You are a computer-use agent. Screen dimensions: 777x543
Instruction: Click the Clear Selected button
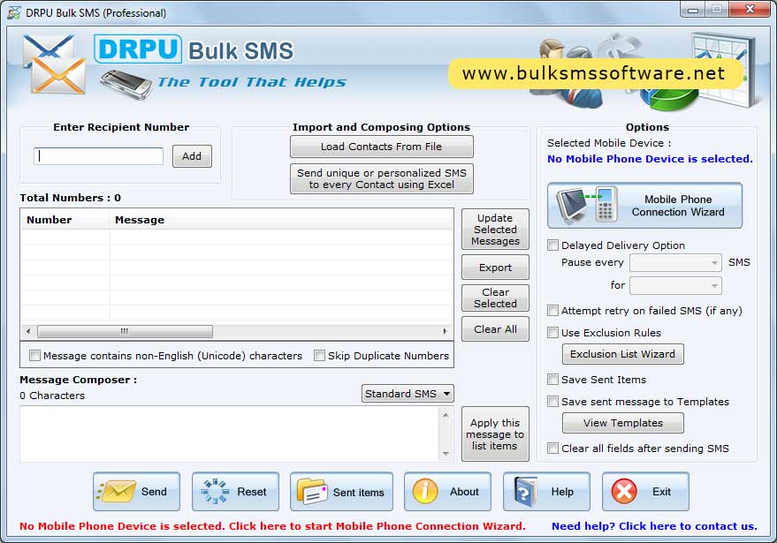[x=495, y=298]
